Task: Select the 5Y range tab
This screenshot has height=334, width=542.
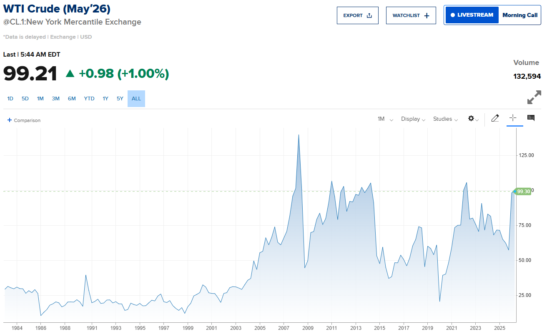Action: click(x=120, y=99)
